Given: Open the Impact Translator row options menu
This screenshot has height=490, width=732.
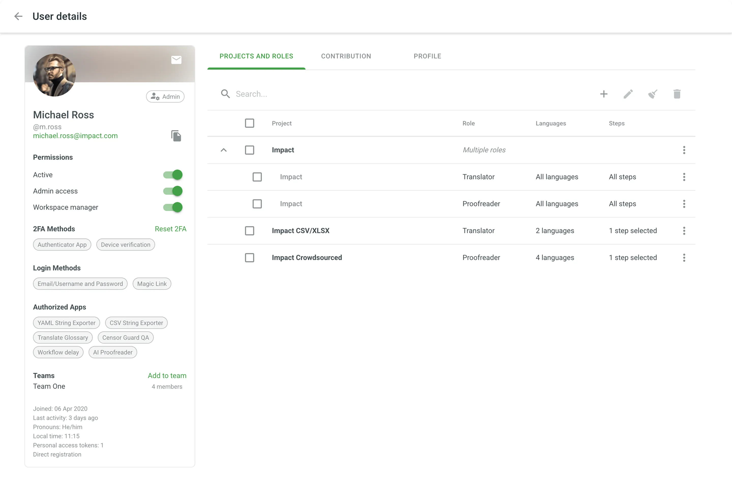Looking at the screenshot, I should pyautogui.click(x=684, y=177).
